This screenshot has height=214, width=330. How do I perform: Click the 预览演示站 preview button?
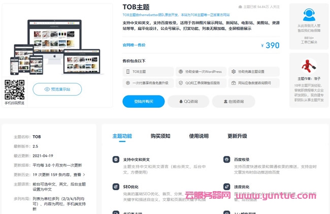pyautogui.click(x=57, y=89)
